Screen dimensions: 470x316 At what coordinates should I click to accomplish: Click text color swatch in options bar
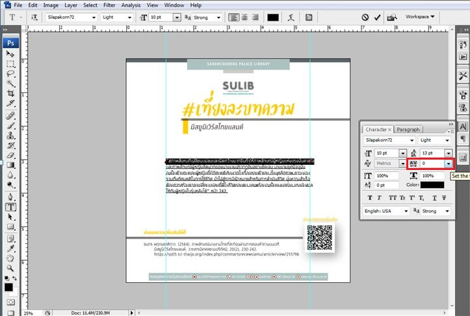[x=273, y=18]
